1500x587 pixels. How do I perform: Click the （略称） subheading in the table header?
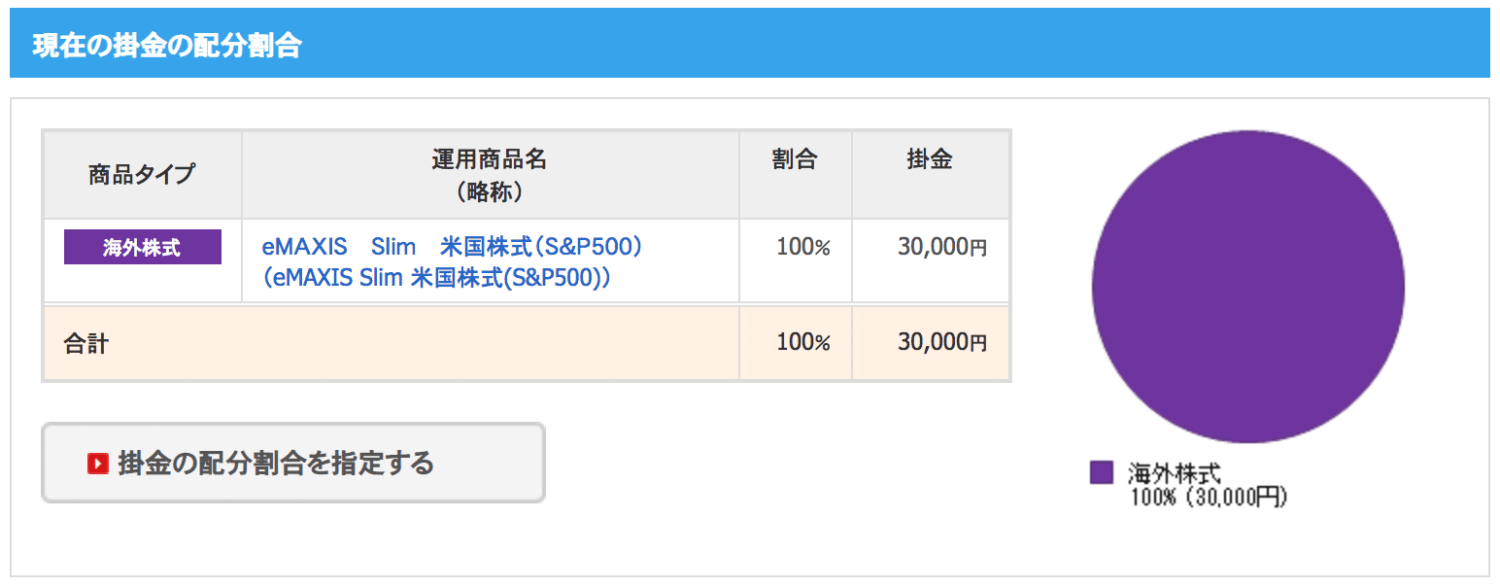click(490, 191)
